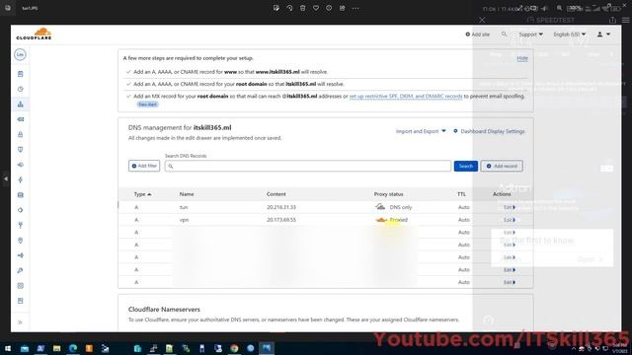The image size is (632, 355).
Task: Click the Cloudflare Nameservers heading
Action: (x=164, y=309)
